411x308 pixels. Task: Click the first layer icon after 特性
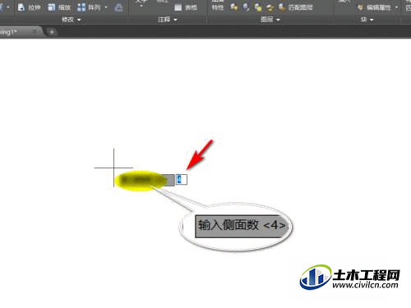pos(233,7)
